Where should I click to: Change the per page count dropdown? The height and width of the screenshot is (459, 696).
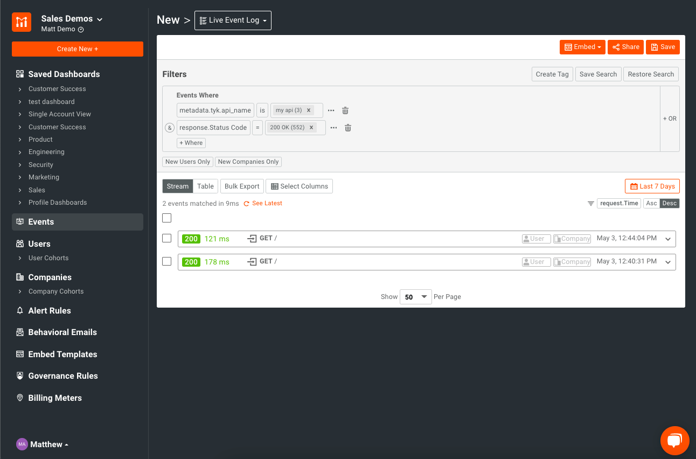(416, 297)
